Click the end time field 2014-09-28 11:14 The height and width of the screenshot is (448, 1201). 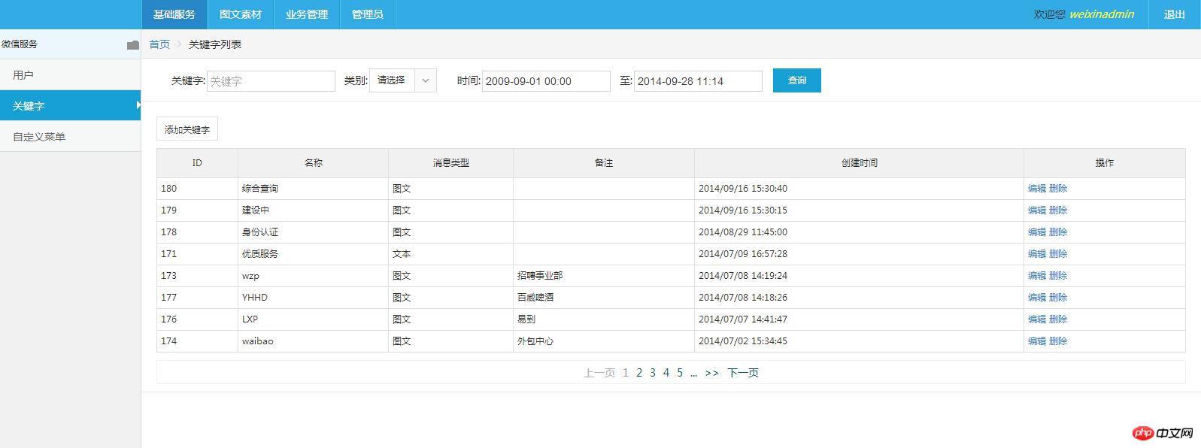(x=698, y=81)
